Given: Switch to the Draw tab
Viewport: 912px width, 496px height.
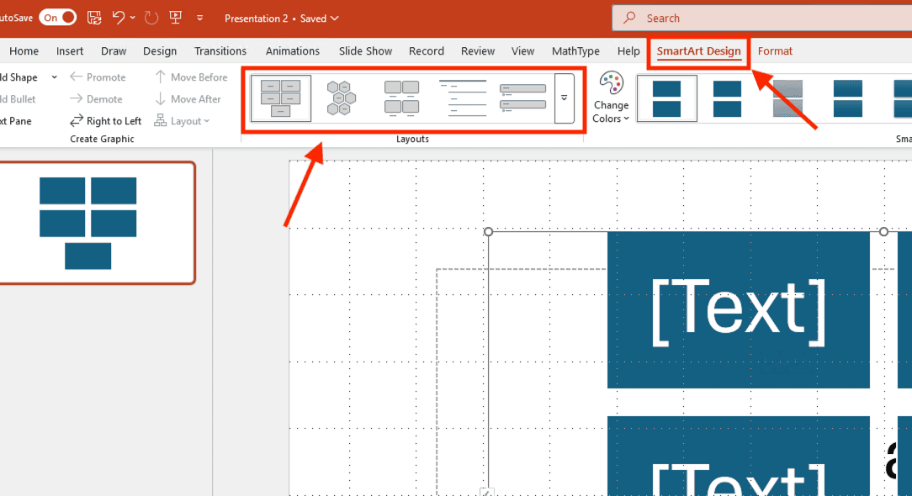Looking at the screenshot, I should tap(114, 51).
